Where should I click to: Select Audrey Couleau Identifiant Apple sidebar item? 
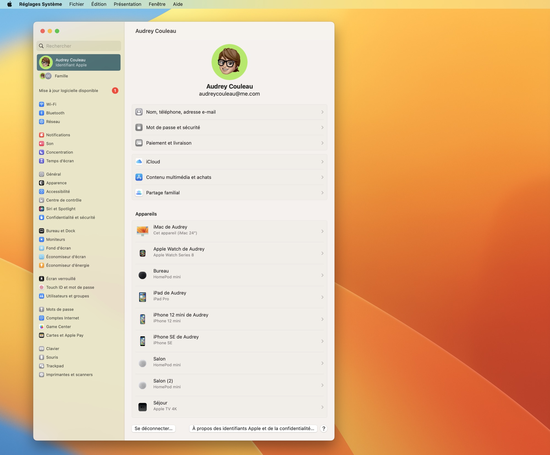pyautogui.click(x=79, y=62)
